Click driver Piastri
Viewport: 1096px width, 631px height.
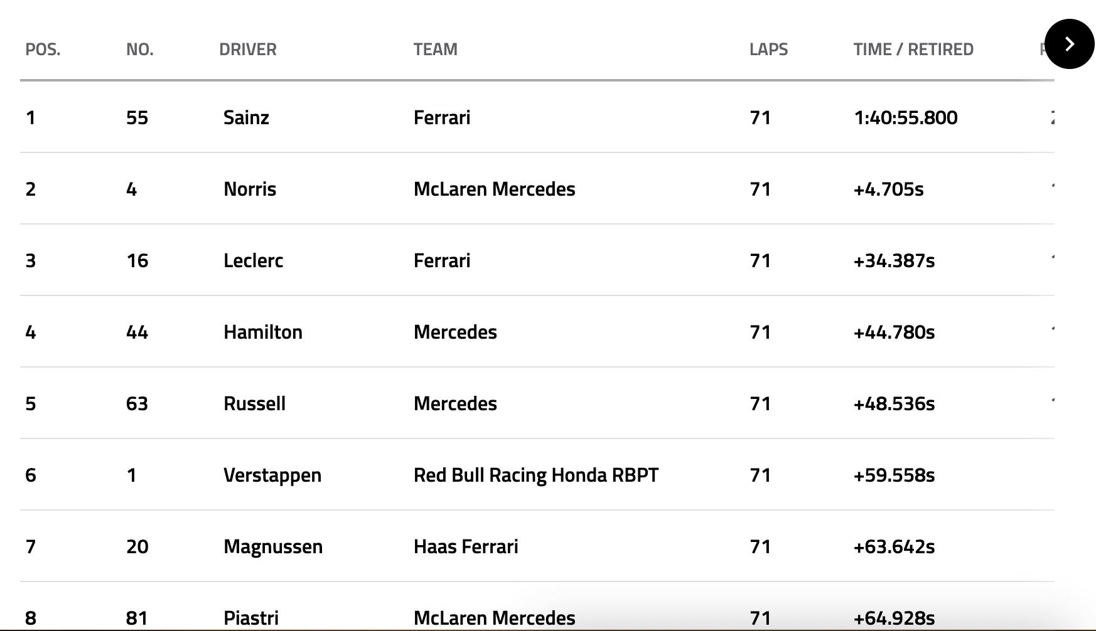(251, 618)
